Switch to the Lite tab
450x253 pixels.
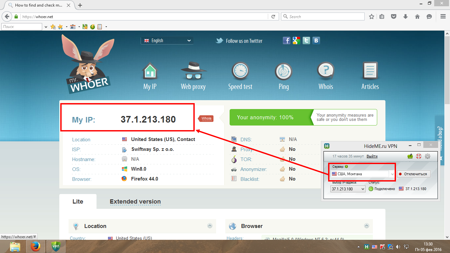click(78, 202)
